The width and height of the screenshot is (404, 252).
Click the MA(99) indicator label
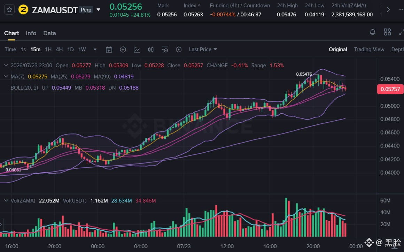point(102,77)
